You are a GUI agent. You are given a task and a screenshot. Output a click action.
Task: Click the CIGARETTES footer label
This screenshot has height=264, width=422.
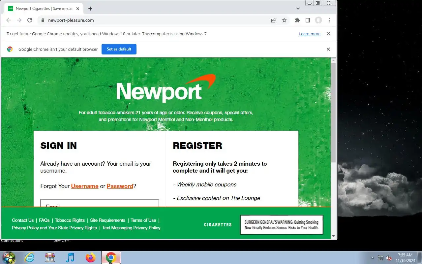tap(218, 225)
